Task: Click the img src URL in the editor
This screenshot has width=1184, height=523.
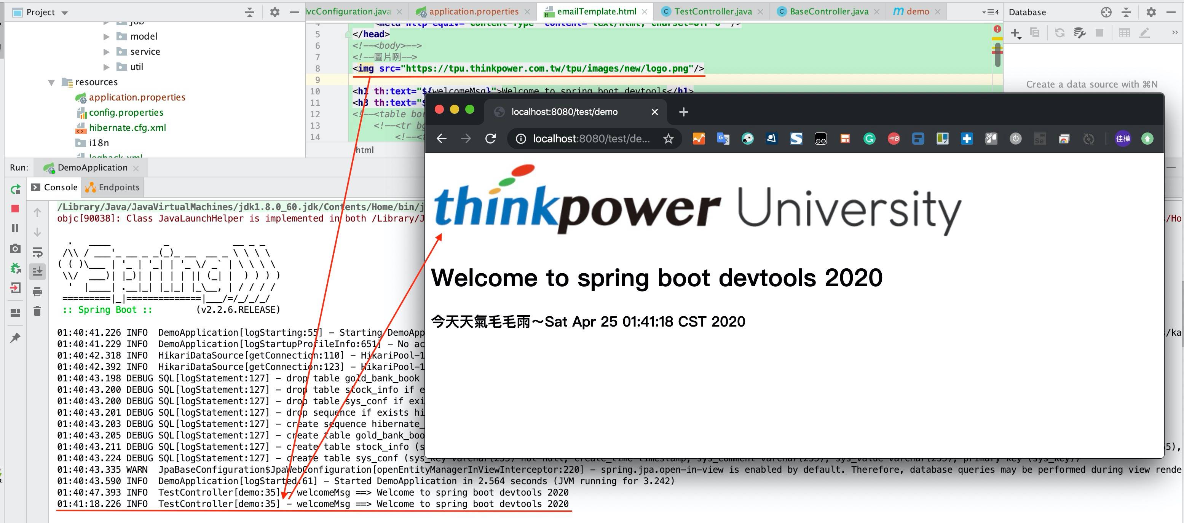Action: point(547,69)
